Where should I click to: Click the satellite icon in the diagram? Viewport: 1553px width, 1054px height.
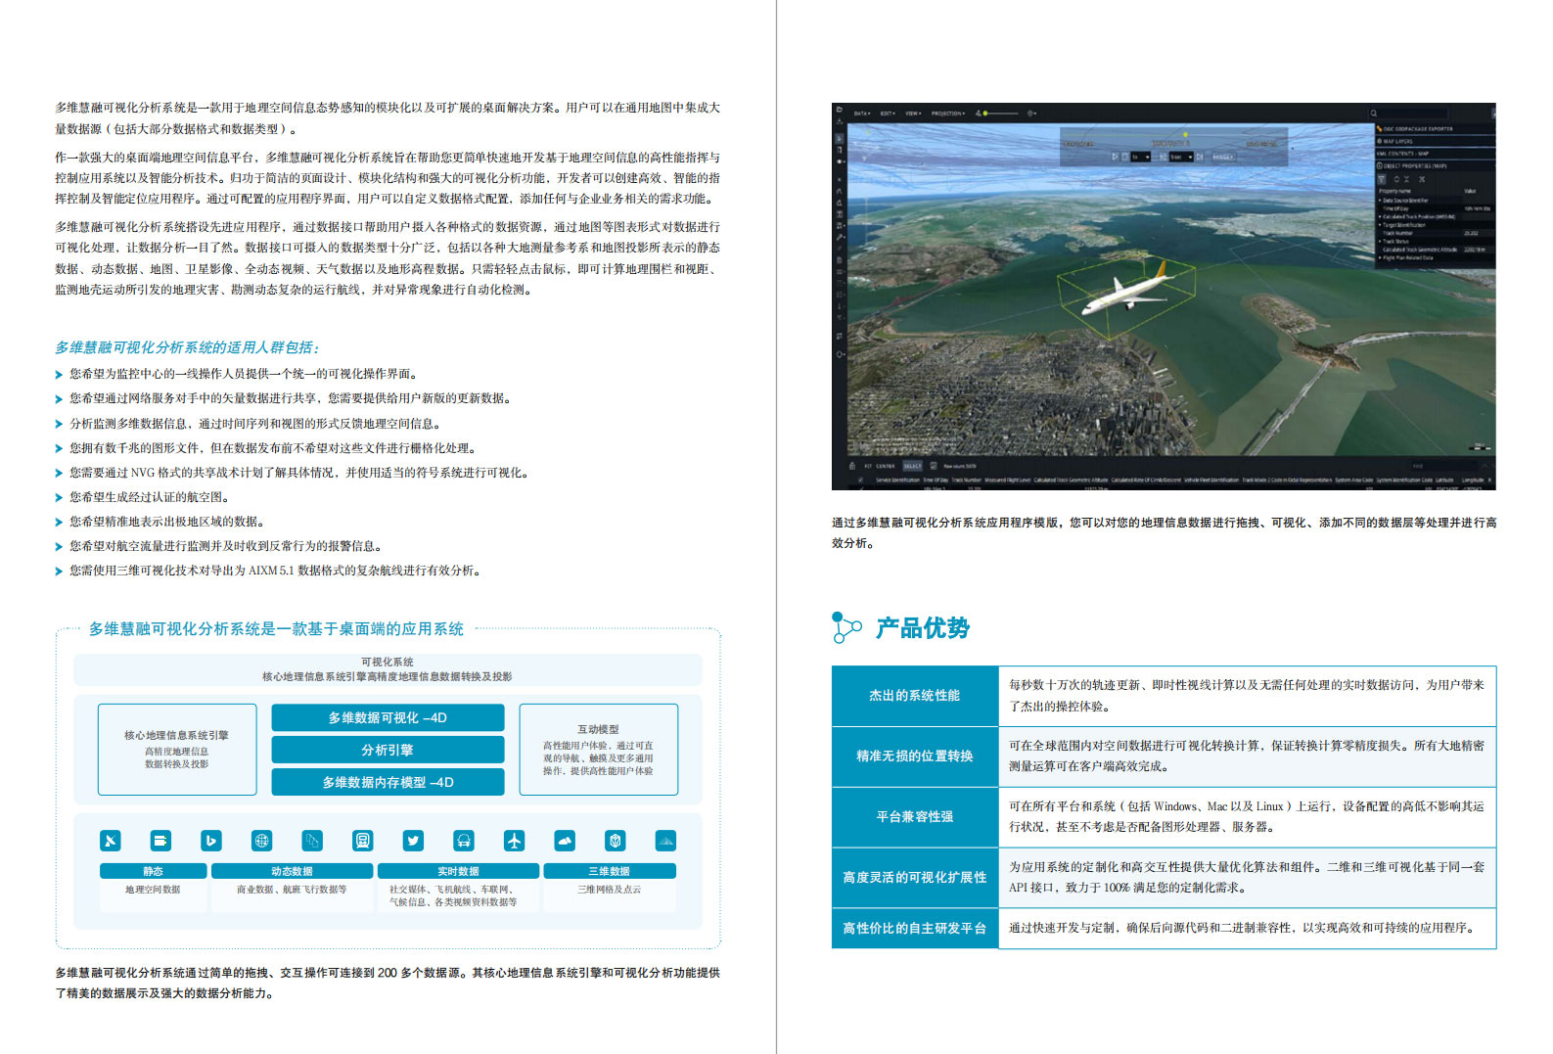[111, 841]
